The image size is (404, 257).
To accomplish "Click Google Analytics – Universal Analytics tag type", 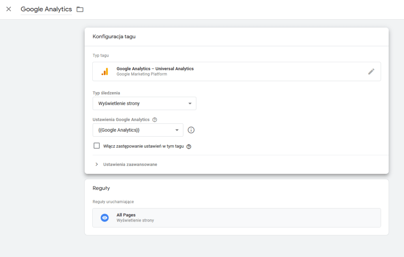I will [155, 68].
